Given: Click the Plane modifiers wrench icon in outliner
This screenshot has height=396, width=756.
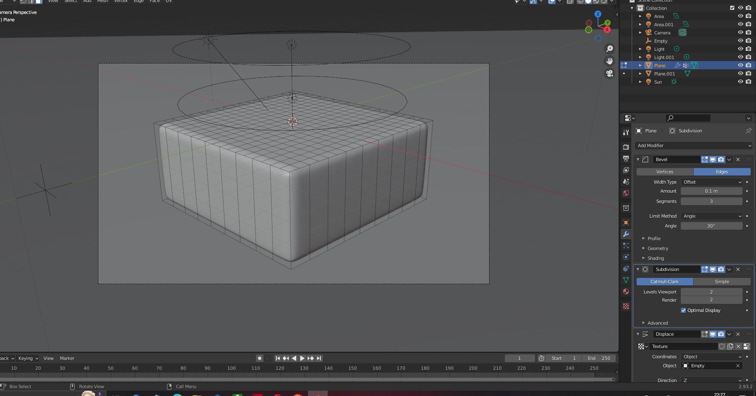Looking at the screenshot, I should coord(678,65).
